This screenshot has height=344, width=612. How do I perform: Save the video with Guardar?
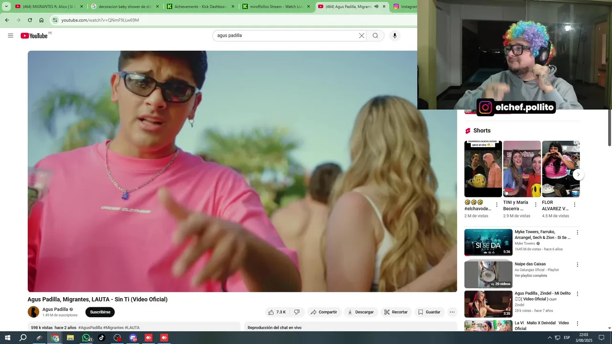(429, 312)
